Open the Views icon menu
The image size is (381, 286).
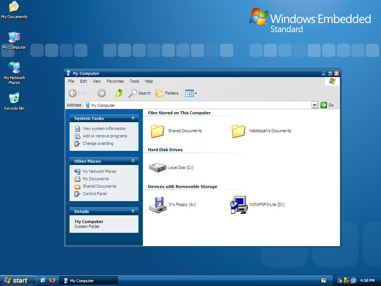pos(191,93)
